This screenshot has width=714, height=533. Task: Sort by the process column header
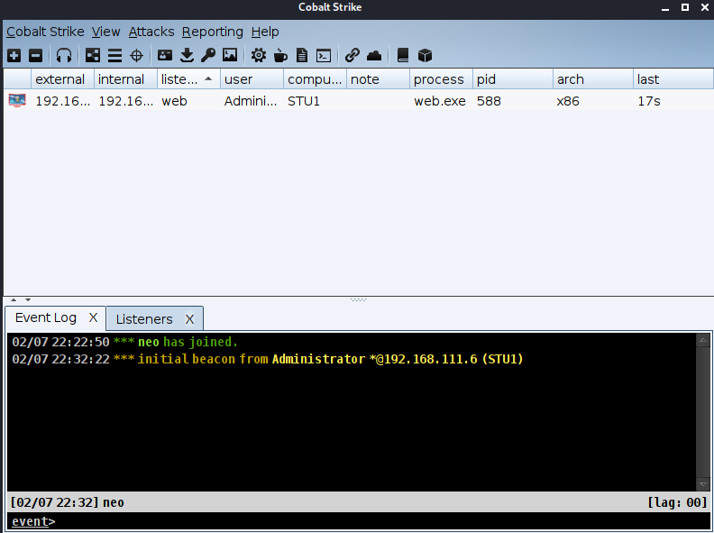(x=441, y=79)
